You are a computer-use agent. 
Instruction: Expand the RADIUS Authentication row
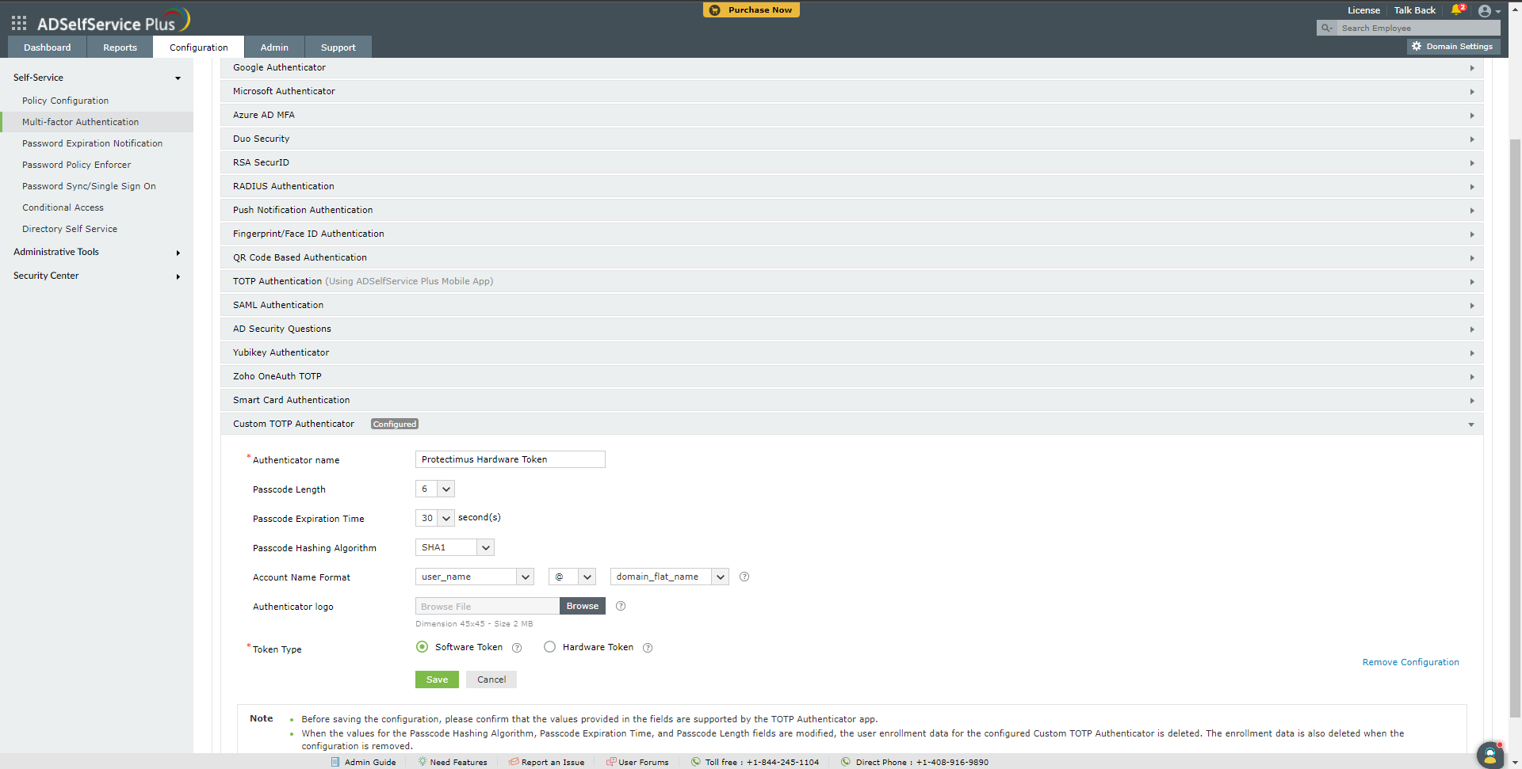pos(851,187)
